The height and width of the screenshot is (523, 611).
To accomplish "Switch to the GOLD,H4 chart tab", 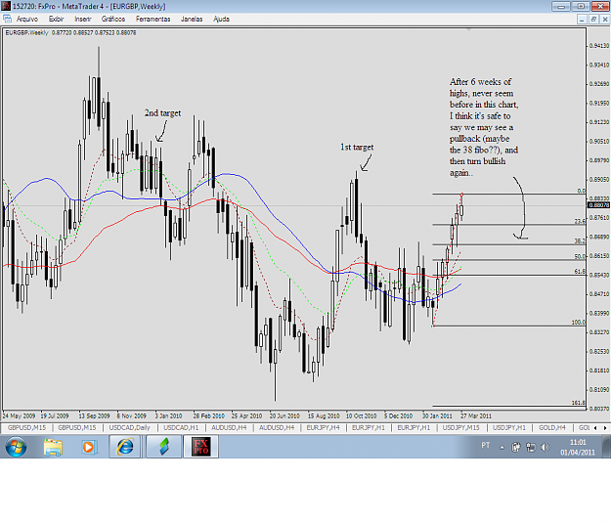I will point(552,428).
